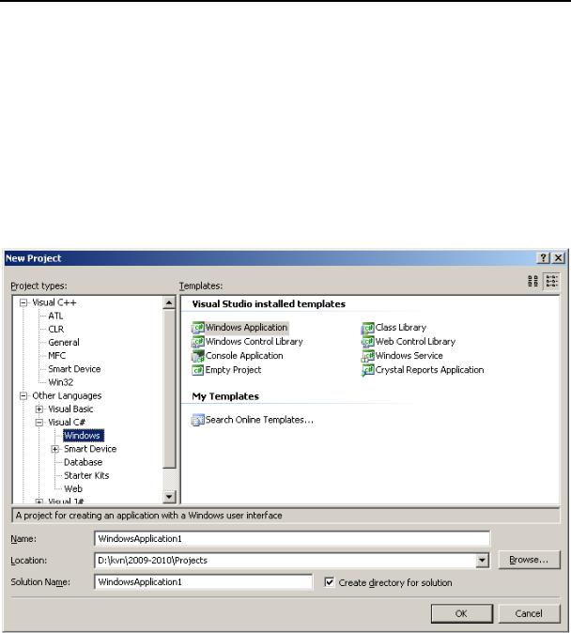The height and width of the screenshot is (633, 571).
Task: Select Win32 project type
Action: 61,382
